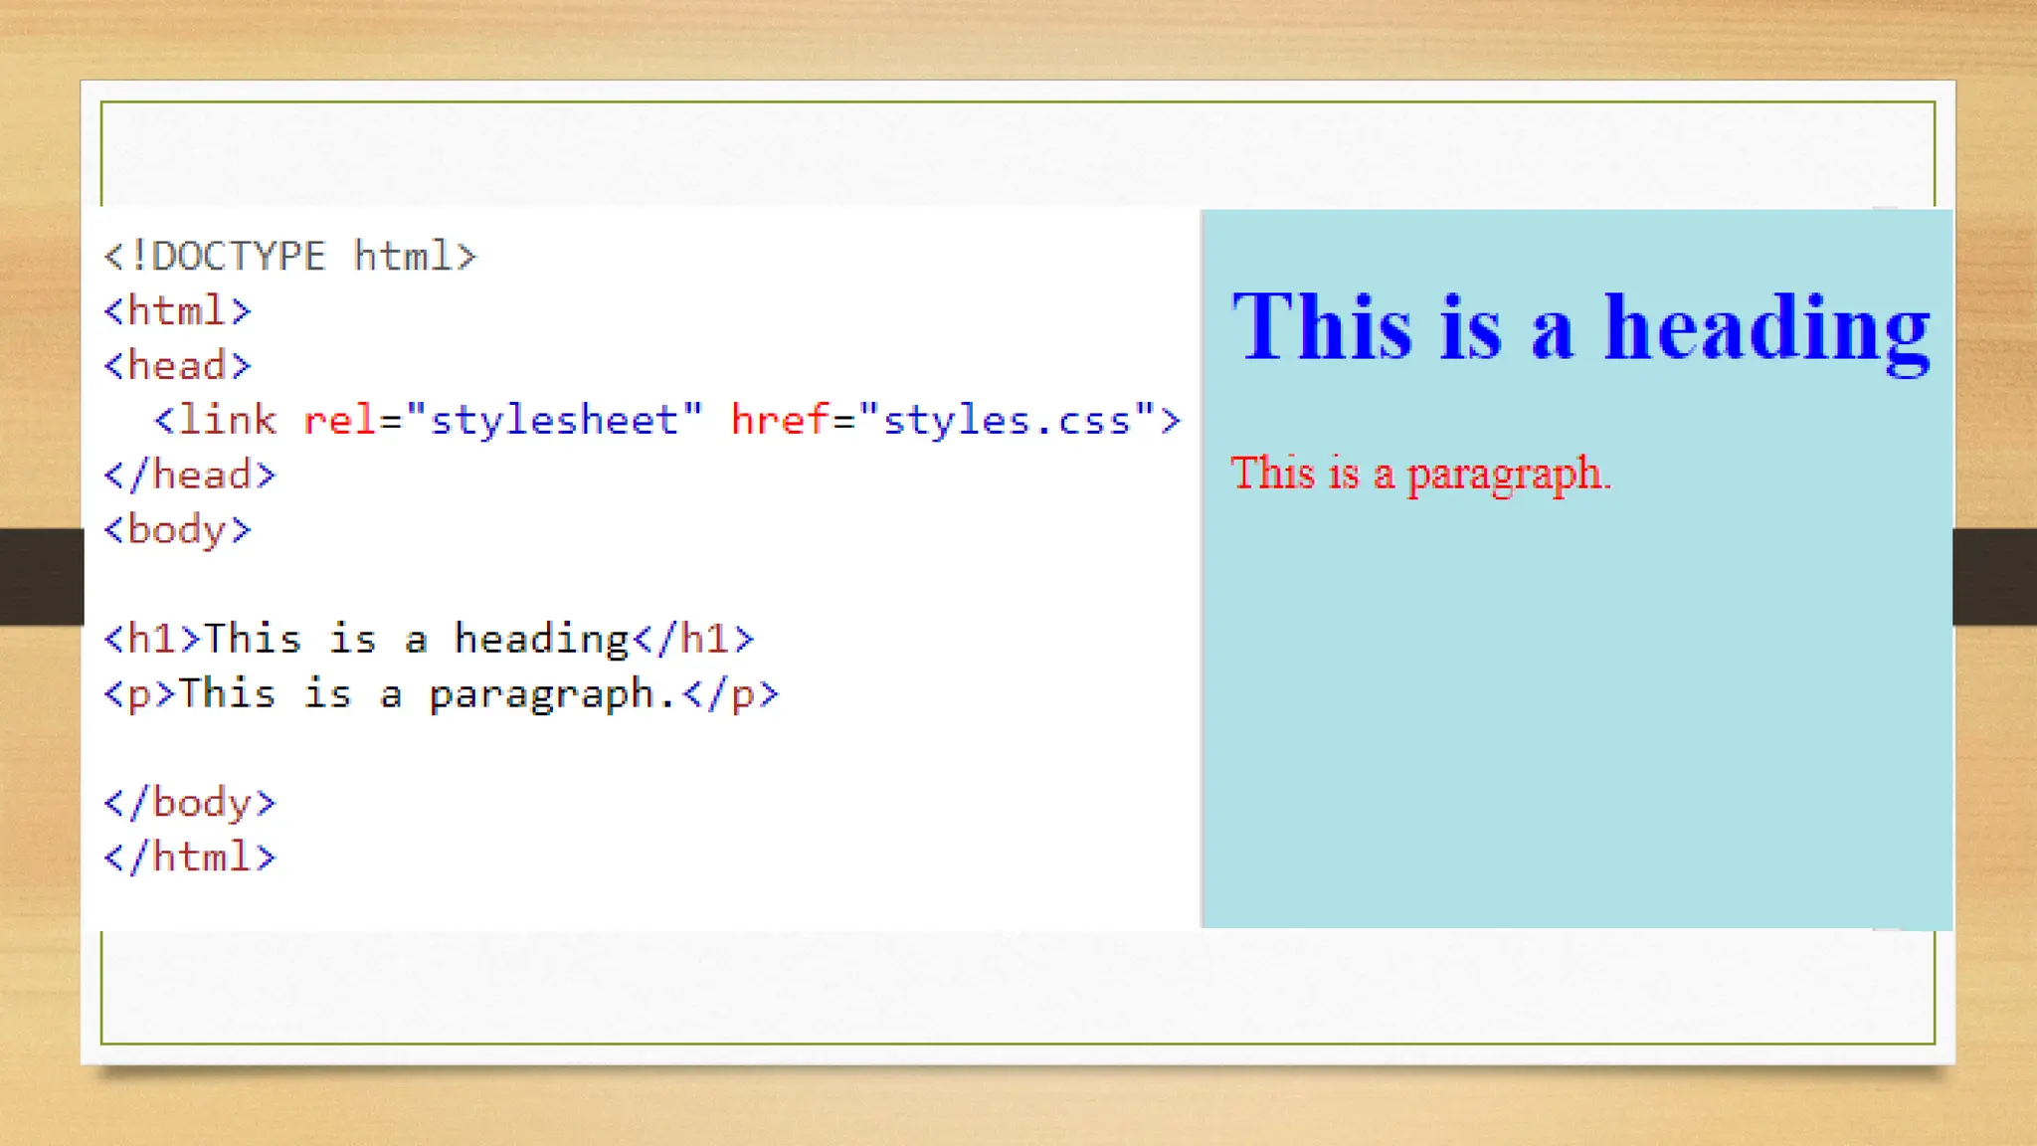Click the closing html tag
2037x1146 pixels.
tap(189, 857)
